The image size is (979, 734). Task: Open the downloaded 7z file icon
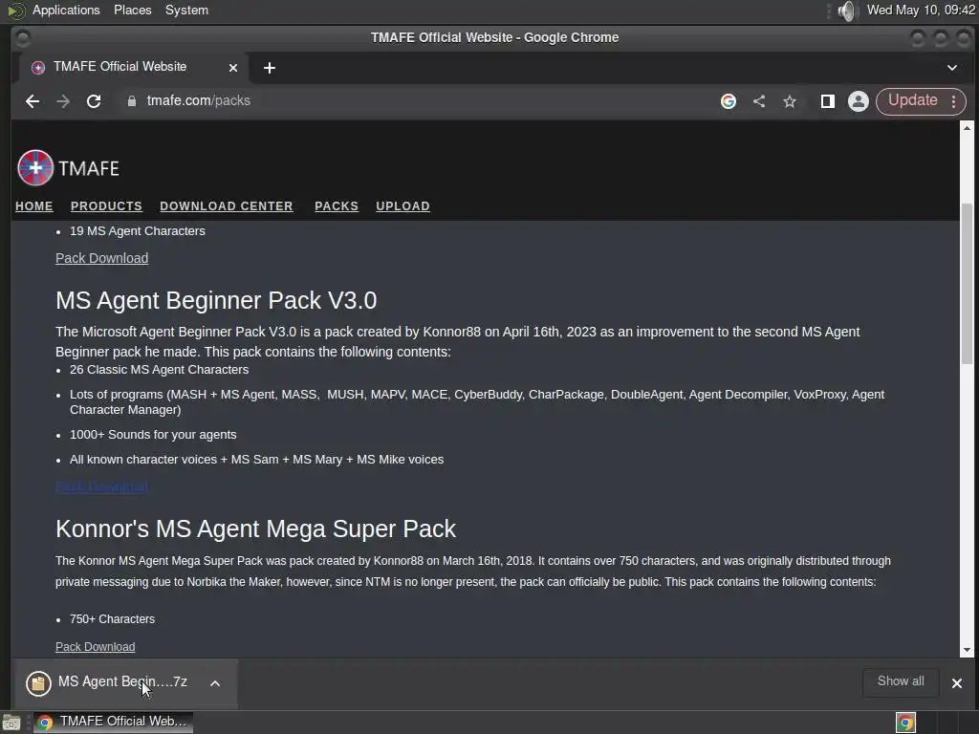(x=38, y=683)
